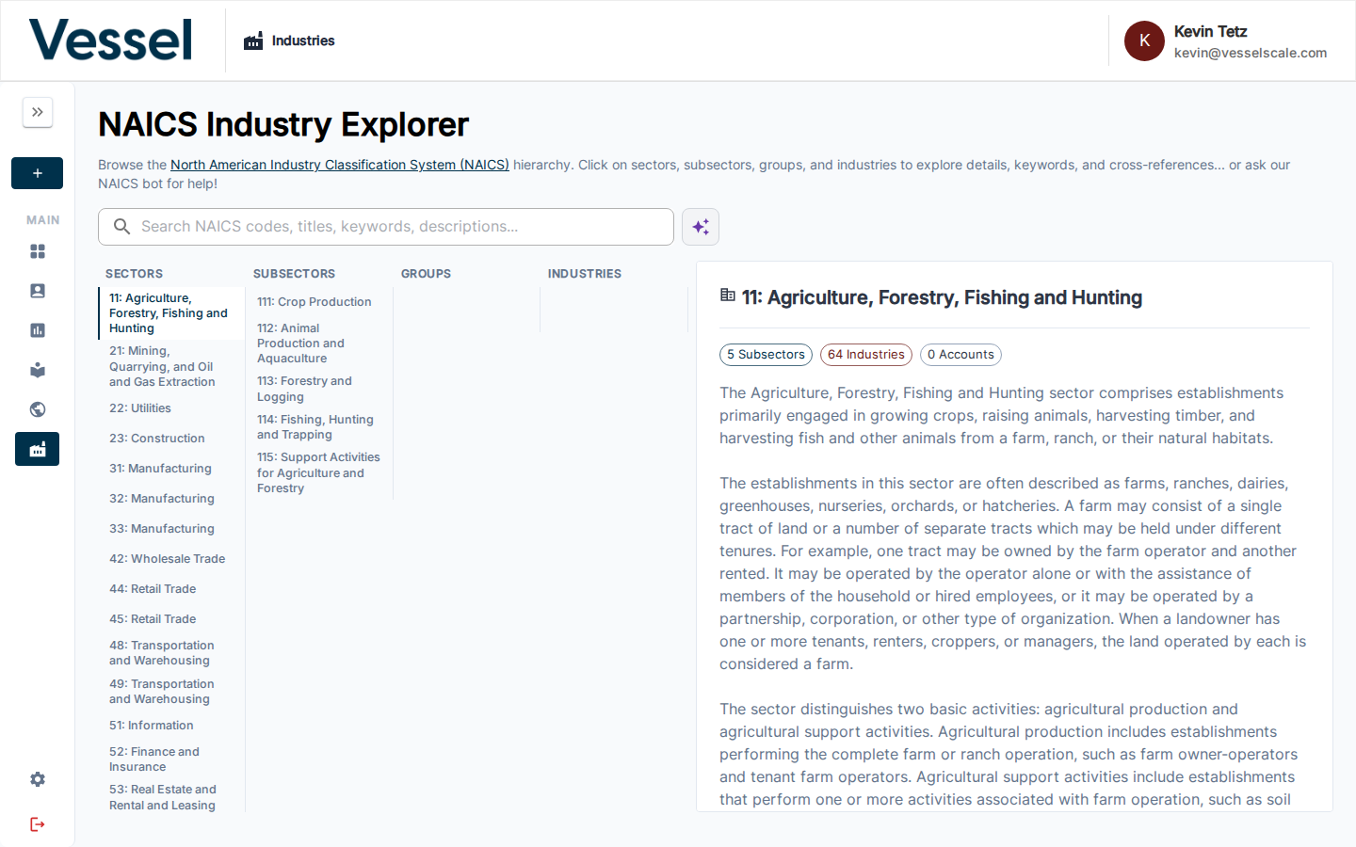Open subsector 113: Forestry and Logging
Image resolution: width=1356 pixels, height=847 pixels.
click(x=304, y=389)
